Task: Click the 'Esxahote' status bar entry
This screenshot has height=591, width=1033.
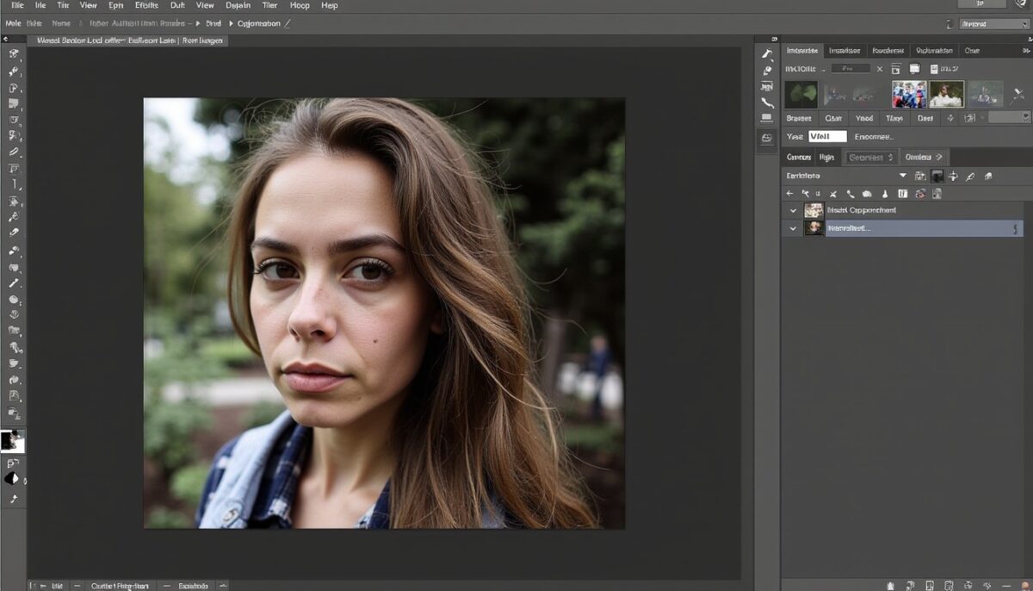Action: [x=193, y=586]
